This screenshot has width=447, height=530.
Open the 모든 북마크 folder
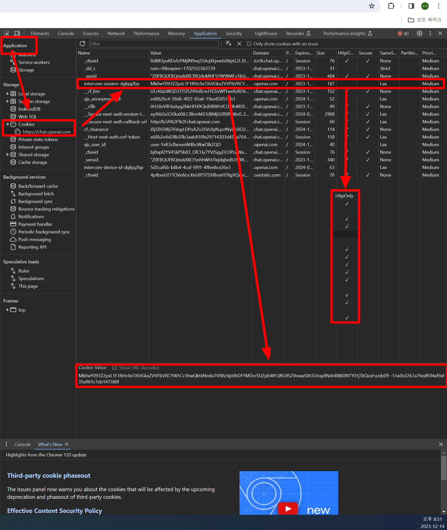[x=424, y=20]
